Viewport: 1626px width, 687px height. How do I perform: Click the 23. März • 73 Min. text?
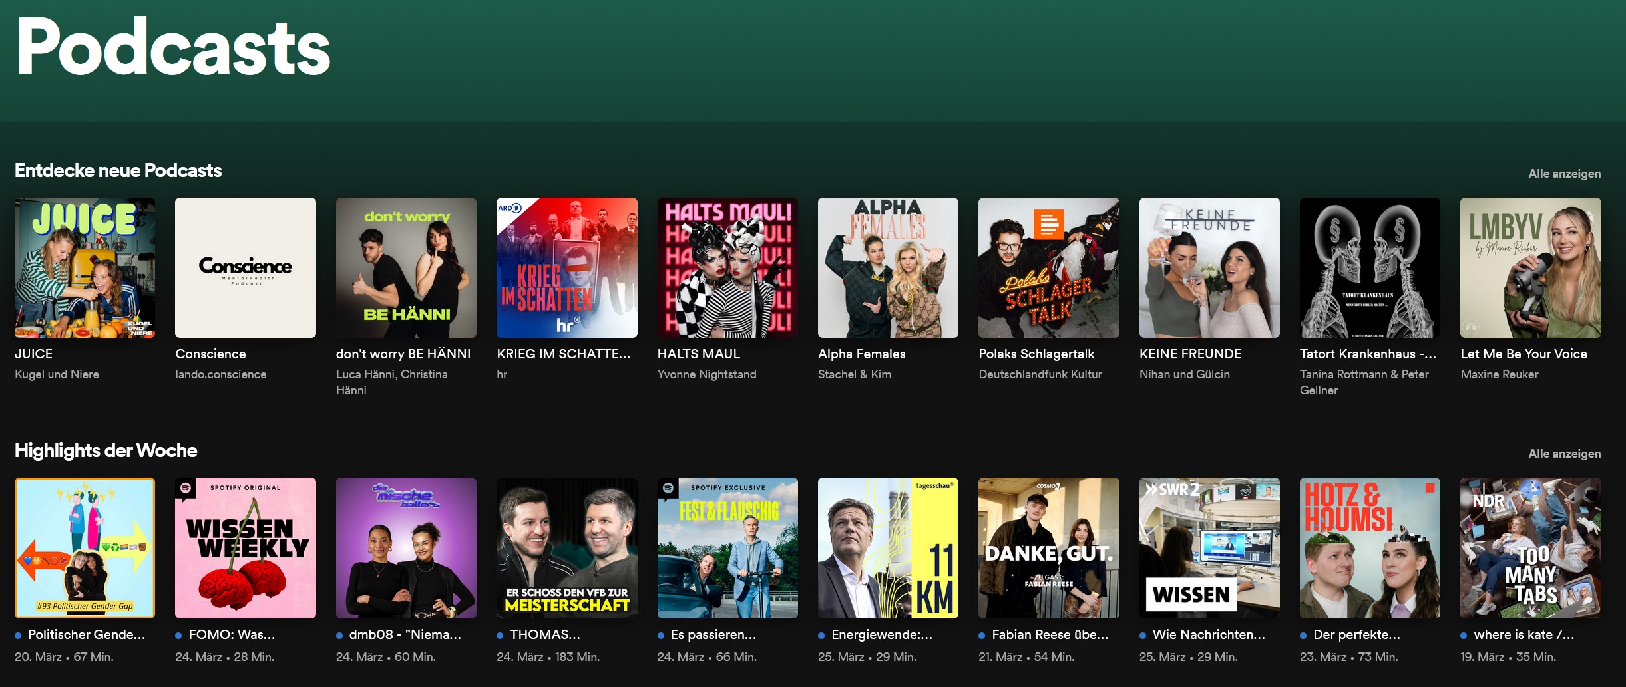click(1349, 657)
